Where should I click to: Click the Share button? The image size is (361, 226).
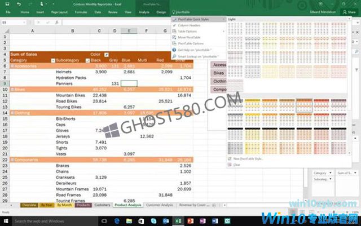(x=349, y=12)
